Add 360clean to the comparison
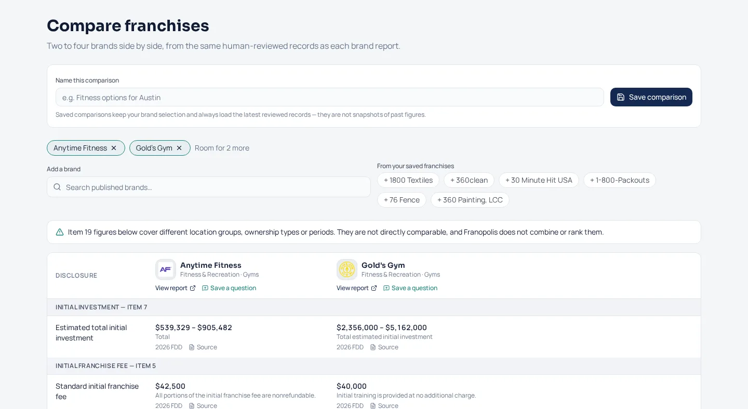The width and height of the screenshot is (748, 409). [x=469, y=180]
